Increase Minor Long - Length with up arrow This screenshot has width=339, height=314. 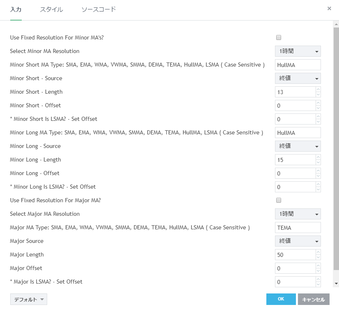[318, 157]
